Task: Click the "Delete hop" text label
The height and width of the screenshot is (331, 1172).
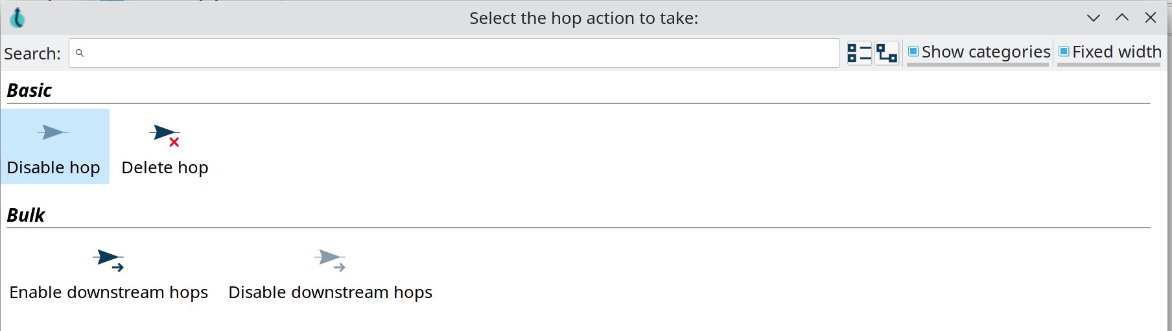Action: coord(165,167)
